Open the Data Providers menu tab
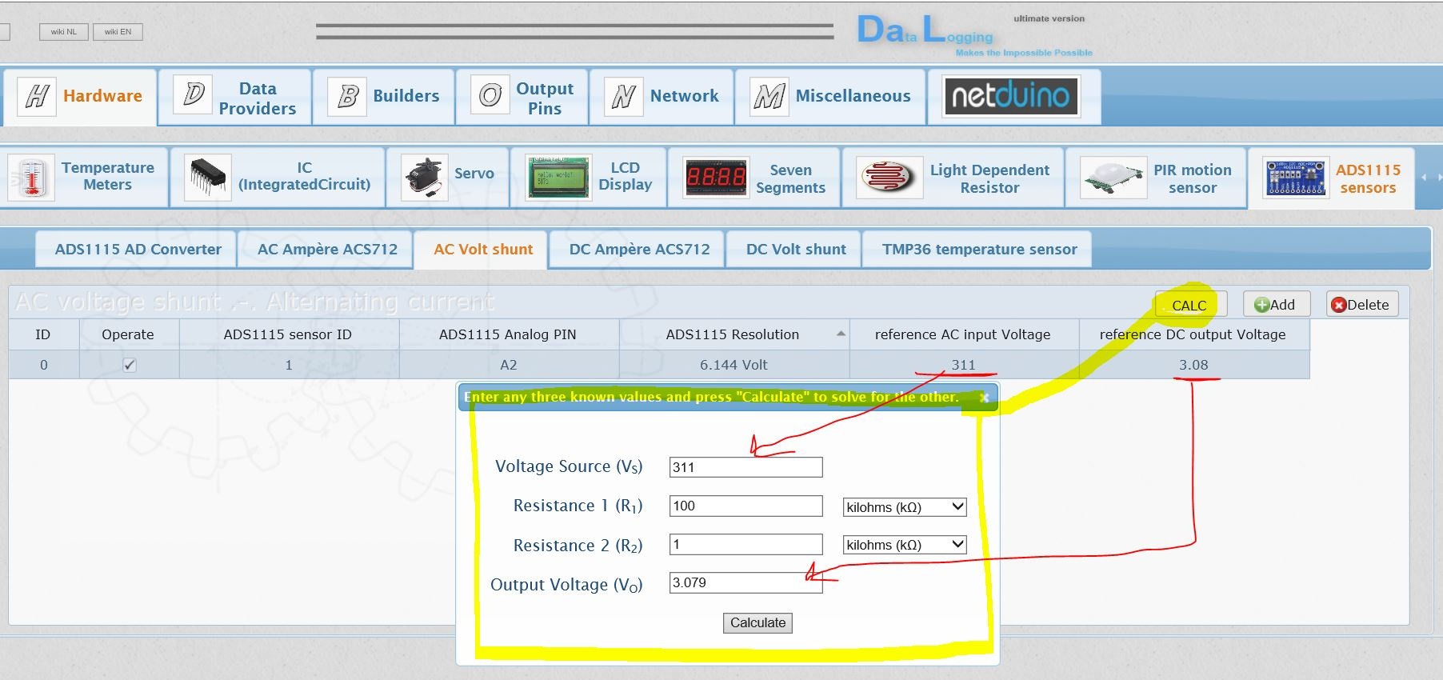 coord(235,98)
